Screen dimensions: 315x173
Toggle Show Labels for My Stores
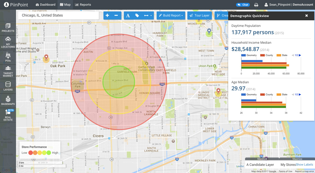pos(304,165)
